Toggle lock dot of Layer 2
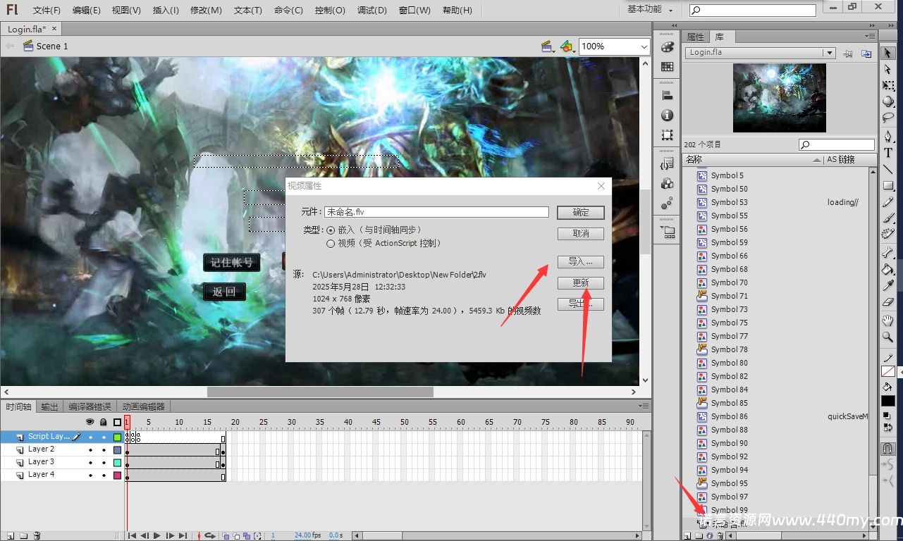The image size is (903, 541). click(104, 449)
